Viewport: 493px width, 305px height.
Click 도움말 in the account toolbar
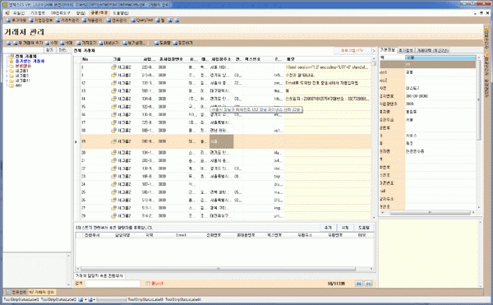162,43
